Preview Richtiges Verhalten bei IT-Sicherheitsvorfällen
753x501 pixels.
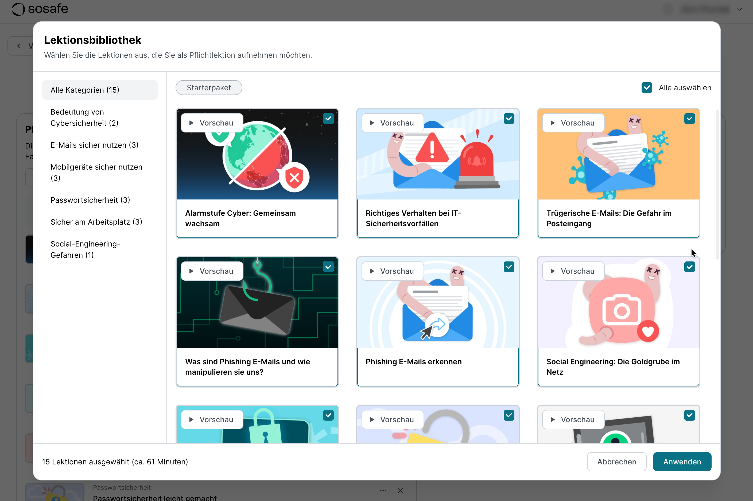point(393,123)
